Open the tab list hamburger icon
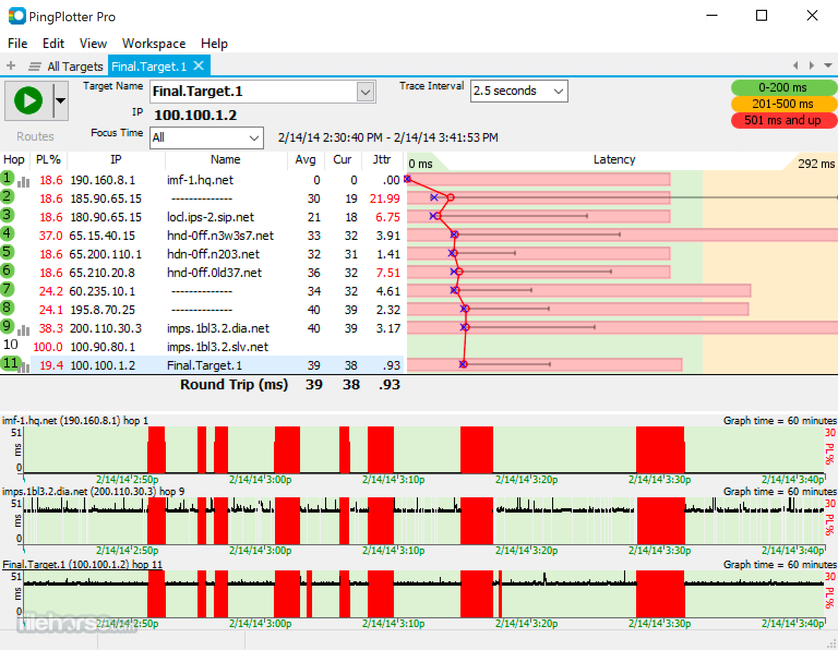Image resolution: width=838 pixels, height=650 pixels. pyautogui.click(x=35, y=67)
